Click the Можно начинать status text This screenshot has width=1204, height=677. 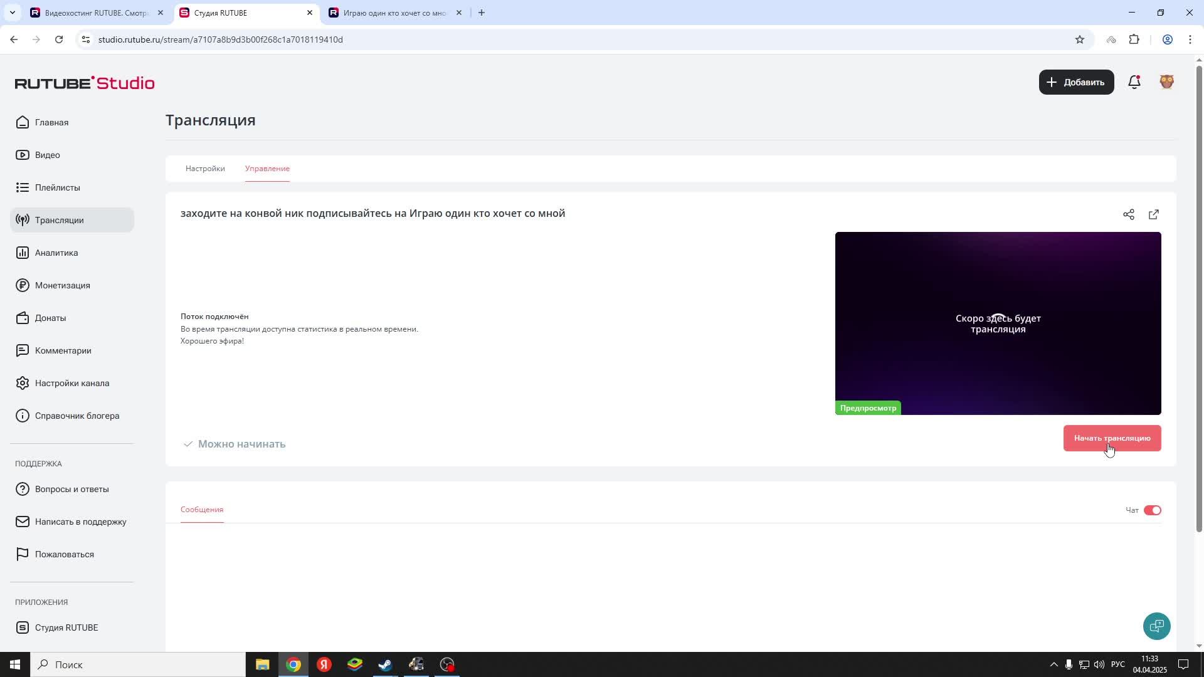(242, 444)
